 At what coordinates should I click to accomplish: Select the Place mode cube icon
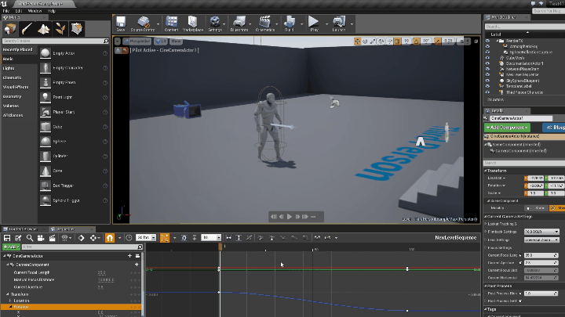coord(10,29)
